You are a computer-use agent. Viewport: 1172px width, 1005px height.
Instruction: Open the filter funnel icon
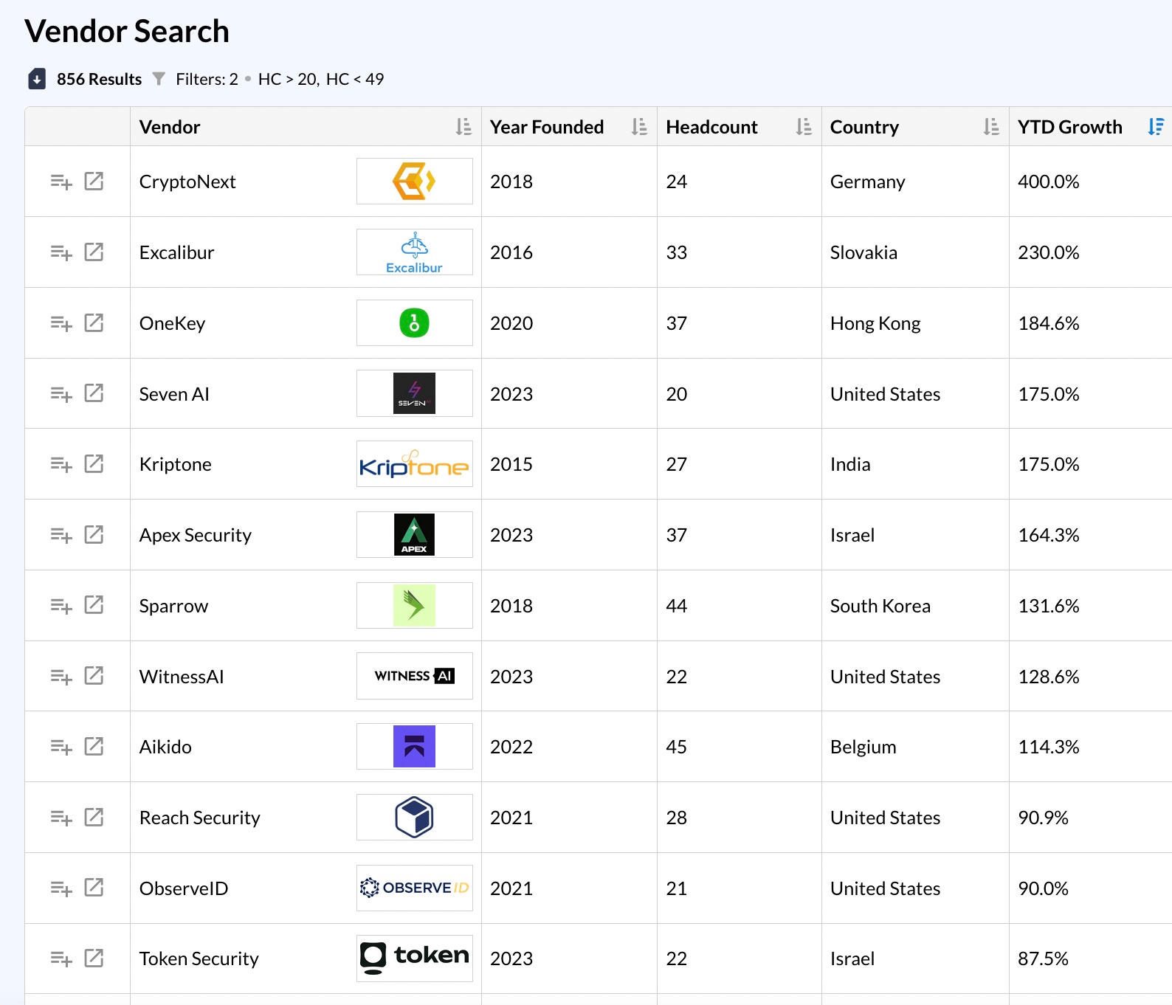point(159,79)
